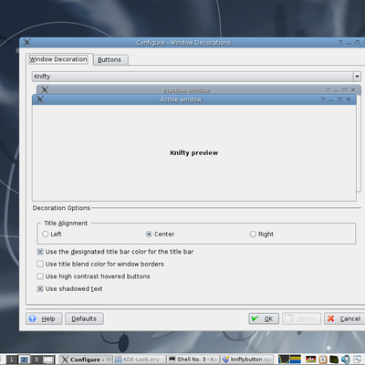Click the Knifty preview text

[194, 152]
